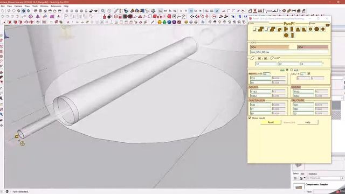345x194 pixels.
Task: Select the PomPi concentric reducer icon
Action: point(298,29)
